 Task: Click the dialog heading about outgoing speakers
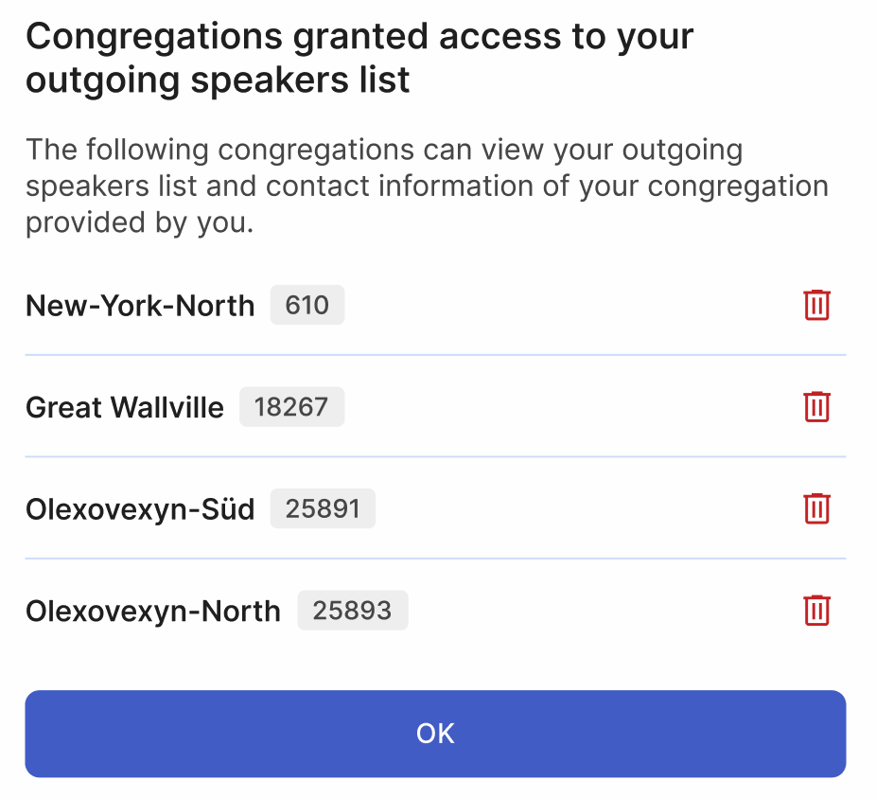(x=359, y=57)
